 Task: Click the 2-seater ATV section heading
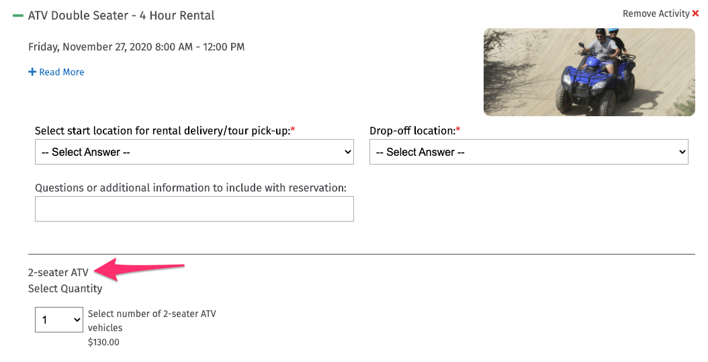(58, 273)
